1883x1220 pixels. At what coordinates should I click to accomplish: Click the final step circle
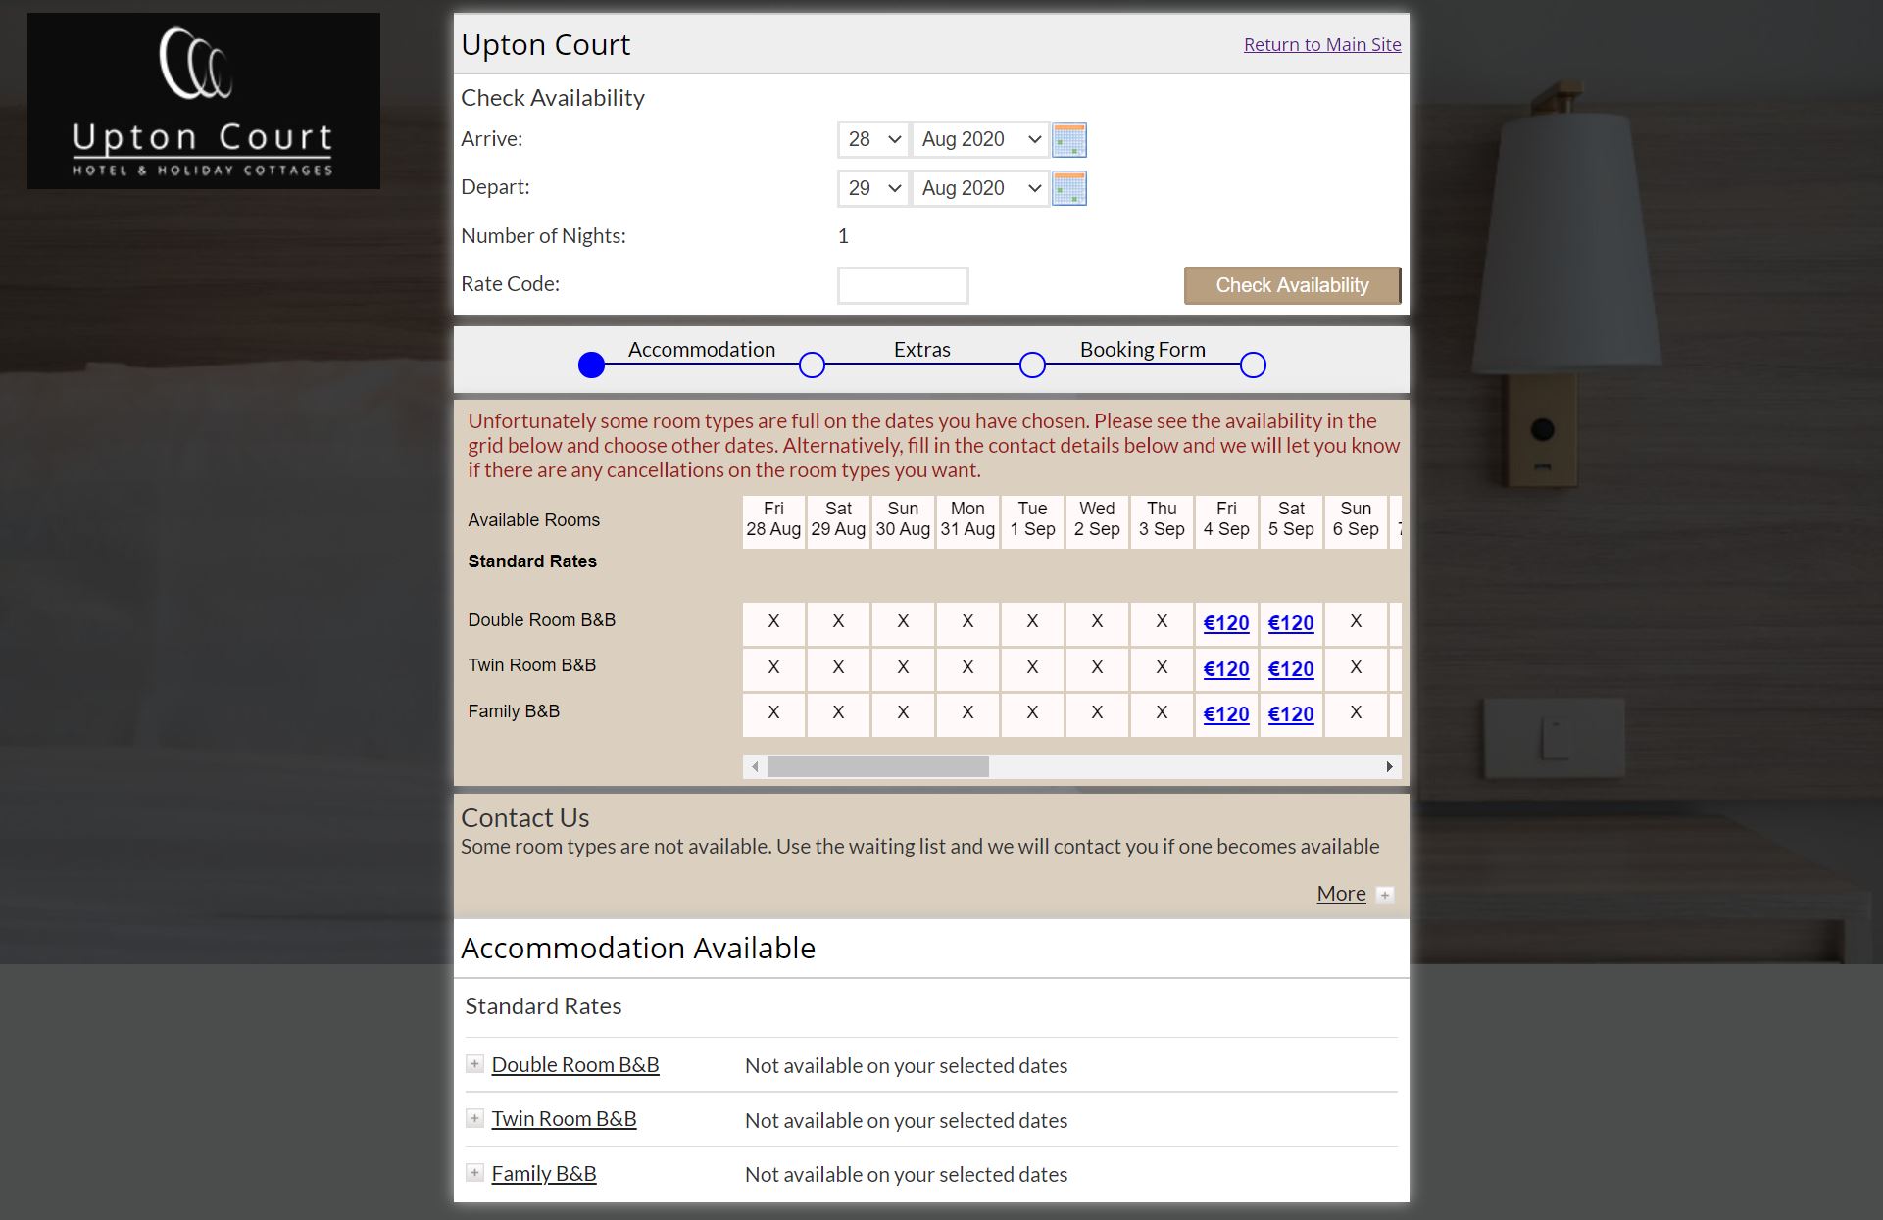coord(1253,366)
